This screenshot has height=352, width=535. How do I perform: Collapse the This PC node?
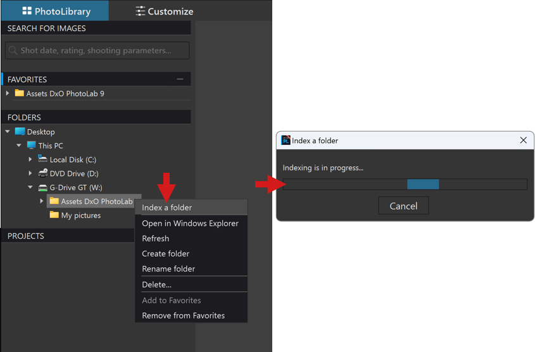(x=19, y=146)
